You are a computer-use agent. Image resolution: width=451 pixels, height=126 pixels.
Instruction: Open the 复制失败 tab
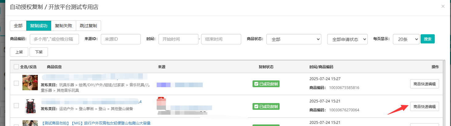(x=64, y=26)
